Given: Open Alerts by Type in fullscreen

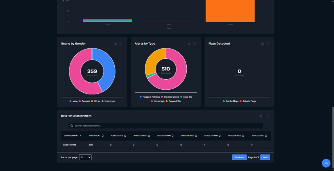Looking at the screenshot, I should (x=195, y=44).
